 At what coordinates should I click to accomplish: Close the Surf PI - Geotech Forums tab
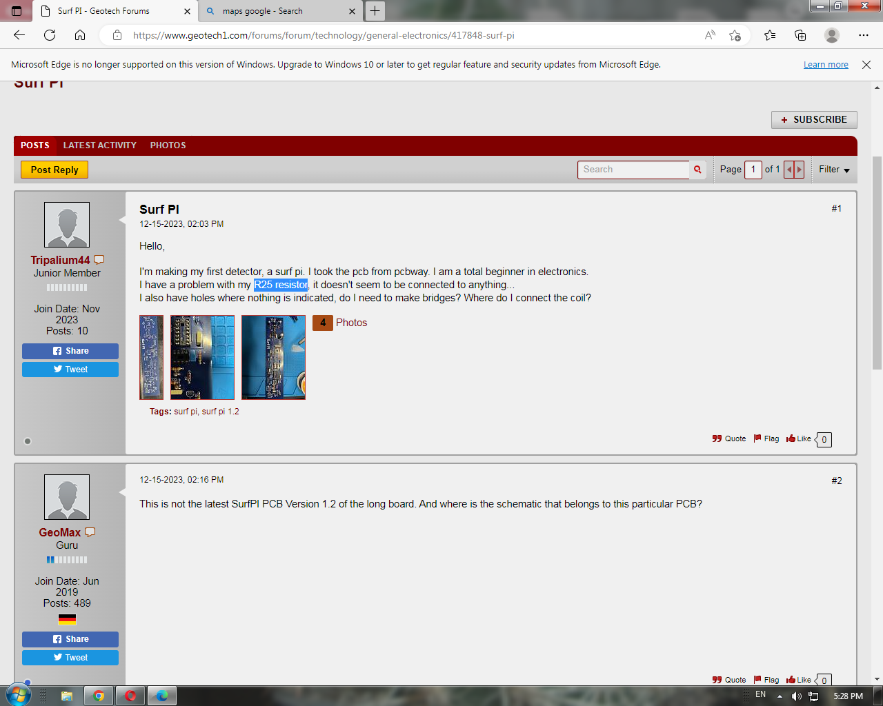(x=187, y=11)
